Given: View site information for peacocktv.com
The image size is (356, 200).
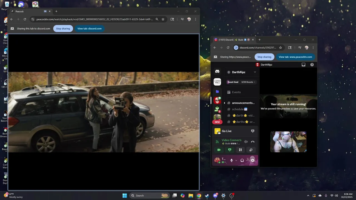Looking at the screenshot, I should click(x=33, y=19).
